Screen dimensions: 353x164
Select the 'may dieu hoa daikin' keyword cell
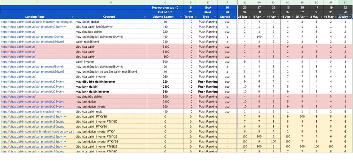pos(111,32)
